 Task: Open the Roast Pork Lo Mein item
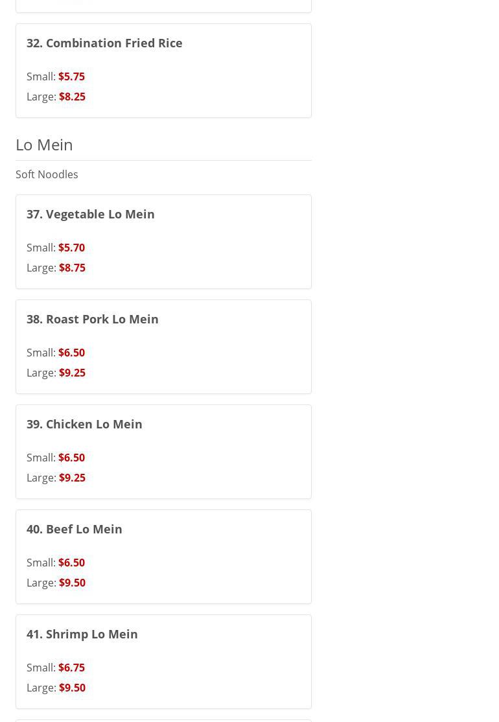(93, 319)
